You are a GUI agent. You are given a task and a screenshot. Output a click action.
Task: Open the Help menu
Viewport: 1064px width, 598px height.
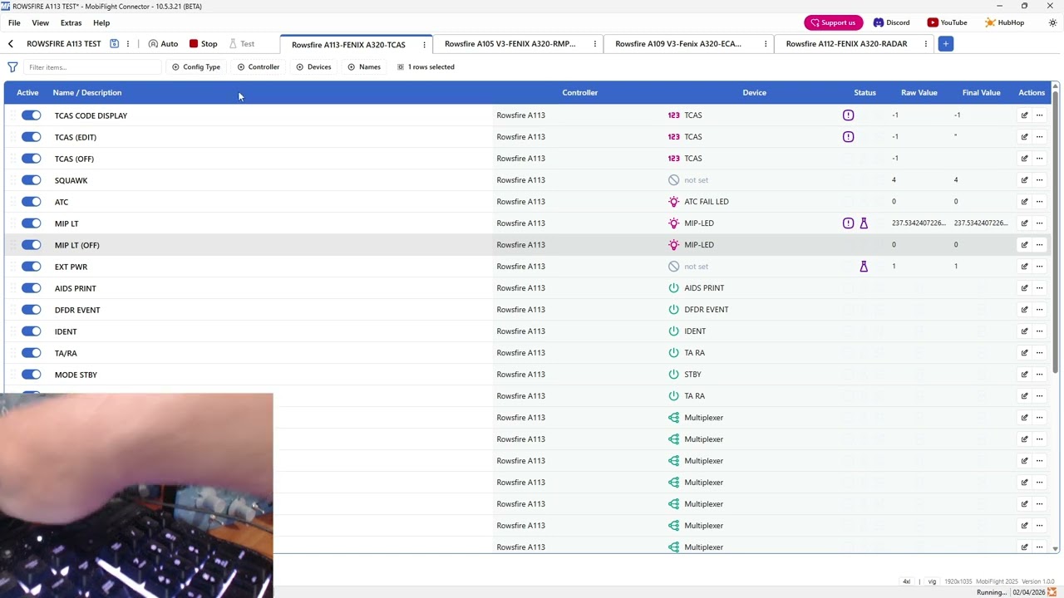[101, 22]
